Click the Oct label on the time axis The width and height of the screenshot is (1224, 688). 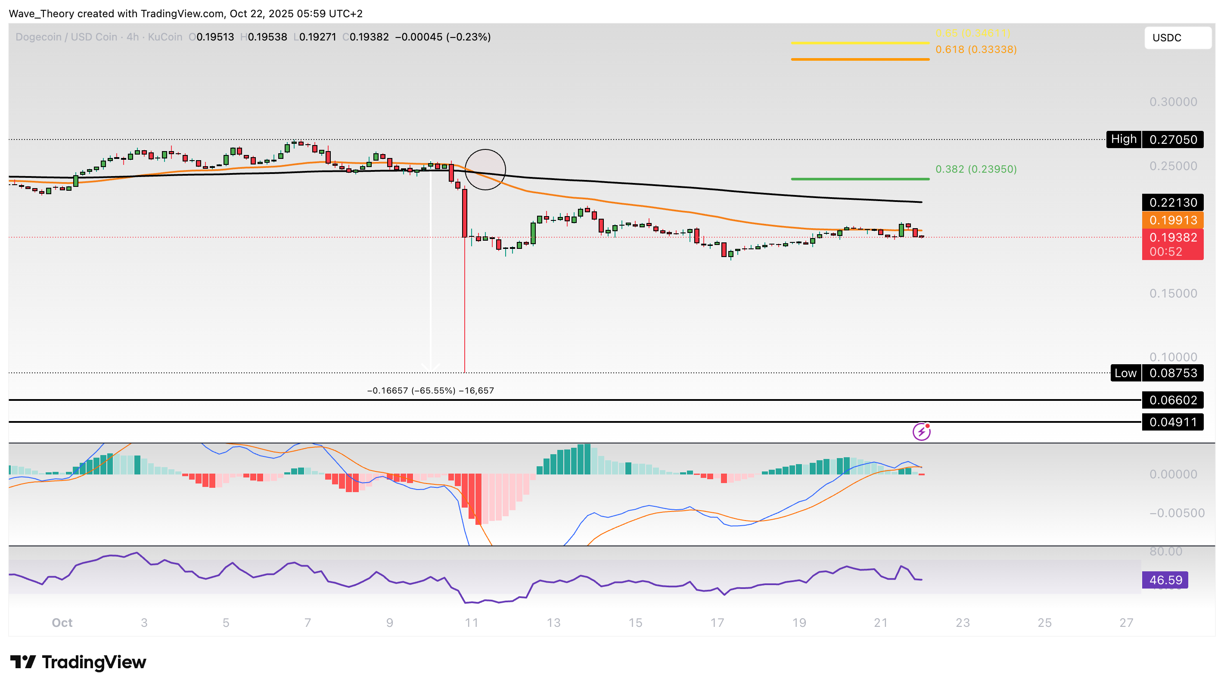pos(62,623)
